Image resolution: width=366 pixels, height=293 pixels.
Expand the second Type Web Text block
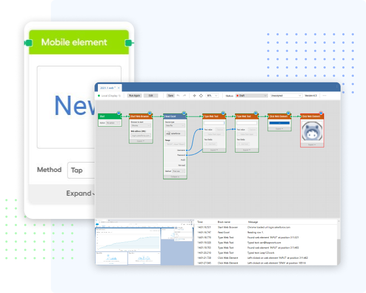(x=247, y=150)
